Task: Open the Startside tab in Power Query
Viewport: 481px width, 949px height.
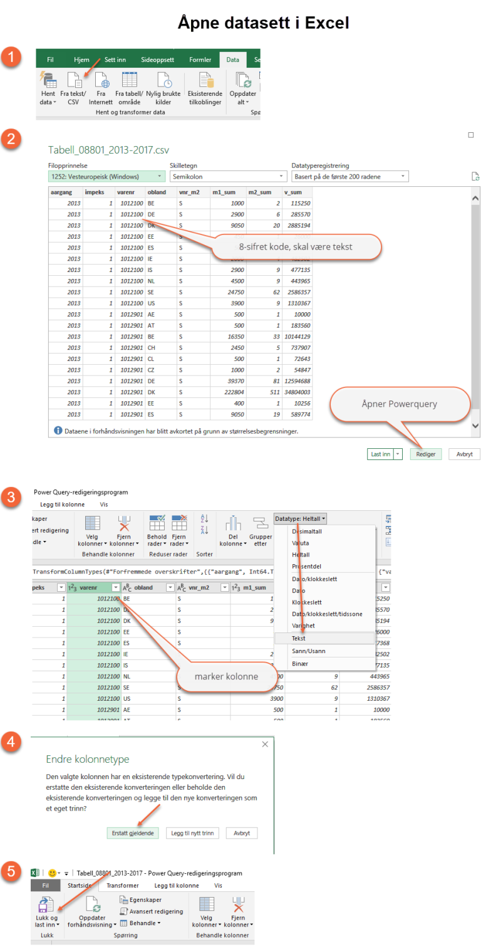Action: pyautogui.click(x=80, y=886)
